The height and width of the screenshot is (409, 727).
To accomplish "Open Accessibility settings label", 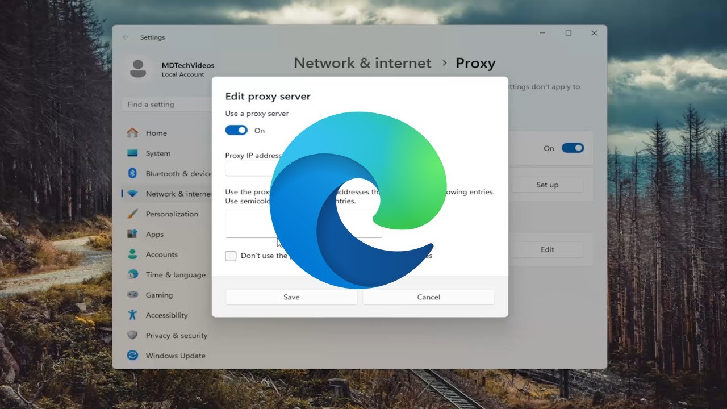I will coord(166,315).
